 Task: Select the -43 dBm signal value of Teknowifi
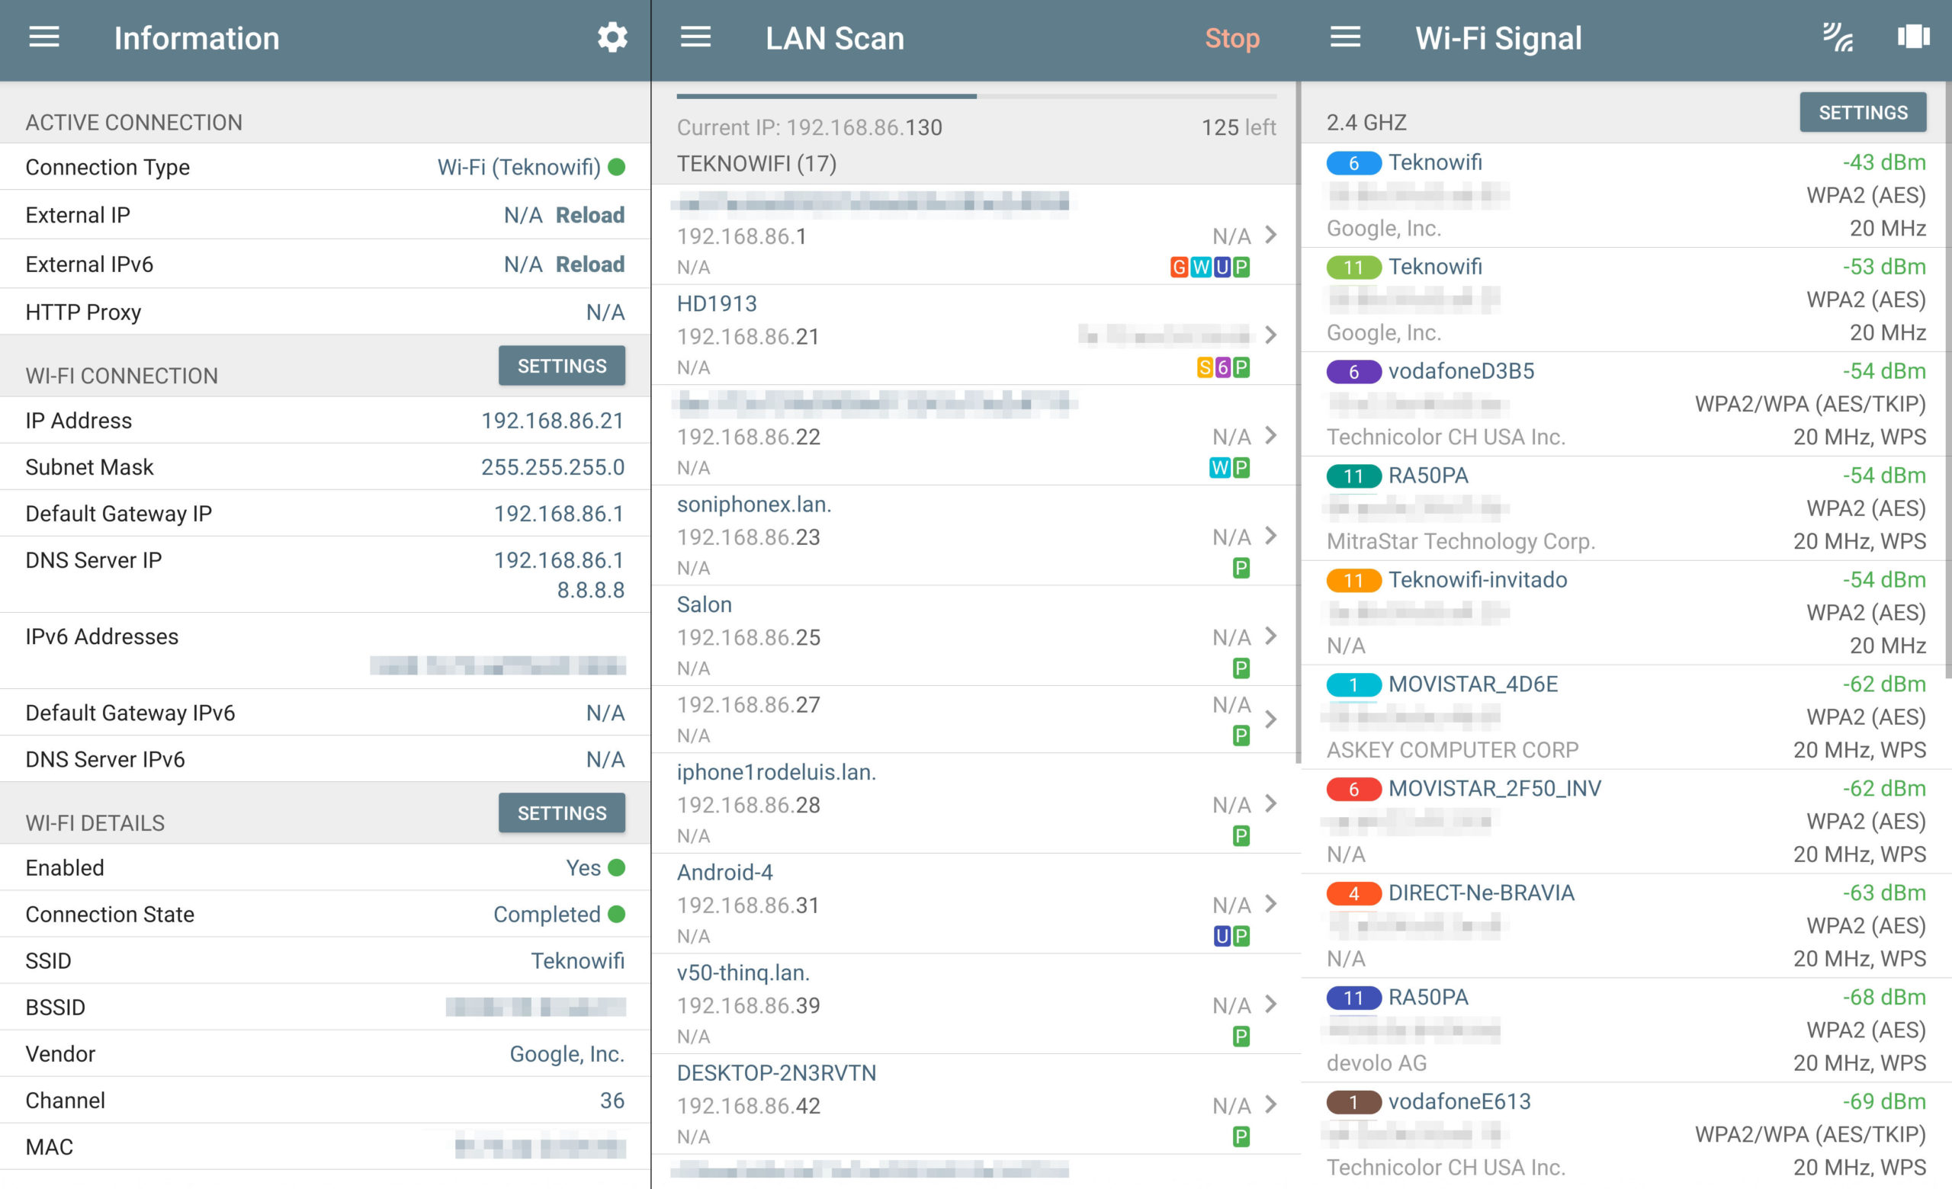click(1884, 162)
